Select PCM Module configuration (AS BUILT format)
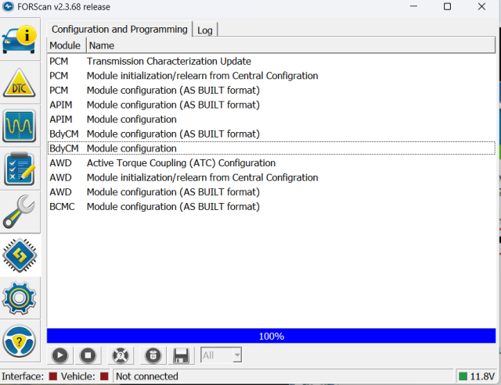 272,90
